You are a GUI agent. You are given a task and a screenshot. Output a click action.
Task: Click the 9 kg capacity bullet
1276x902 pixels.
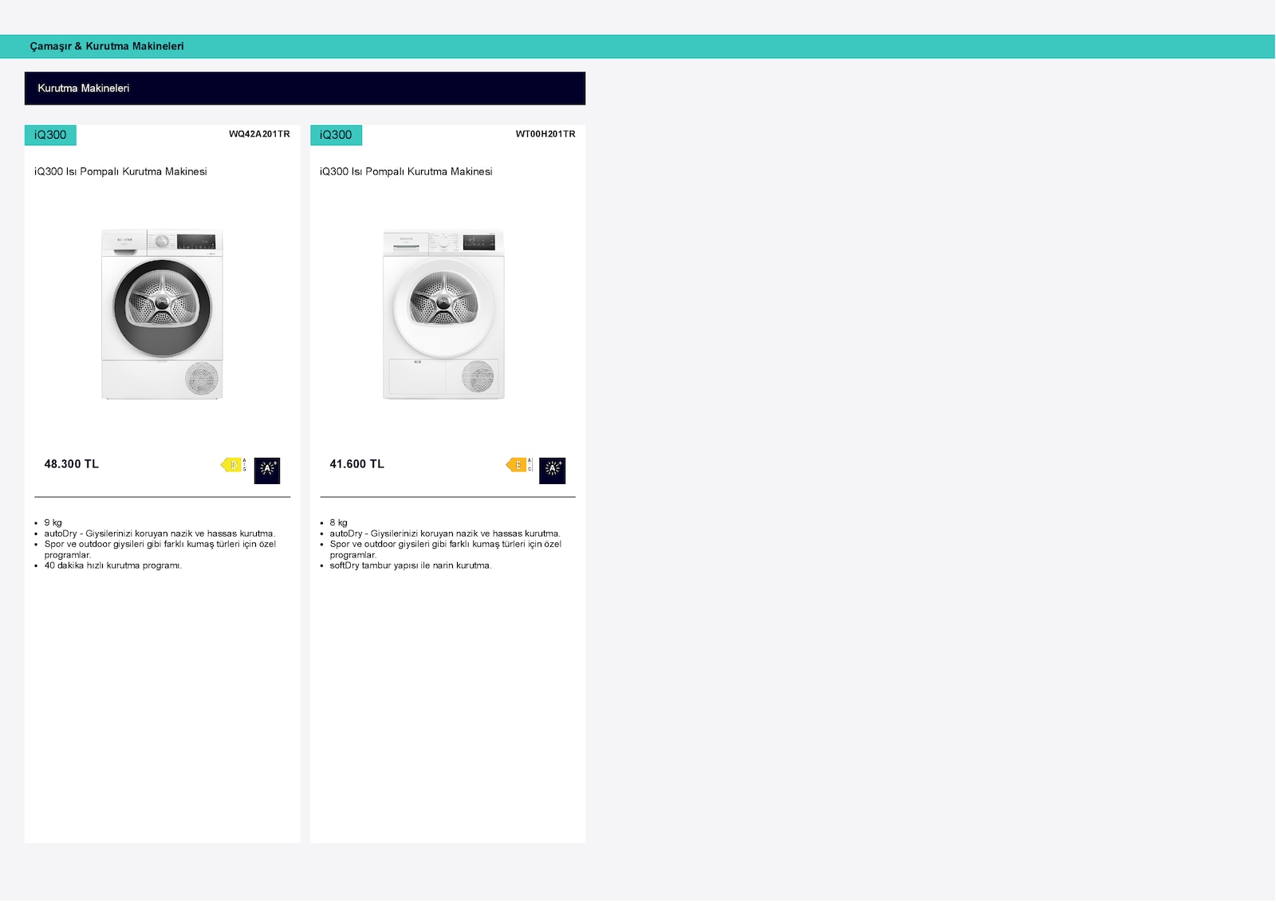point(53,523)
